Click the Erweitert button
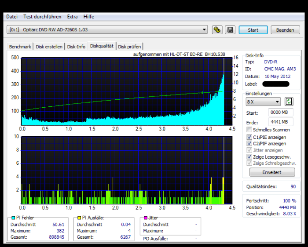 click(x=272, y=172)
